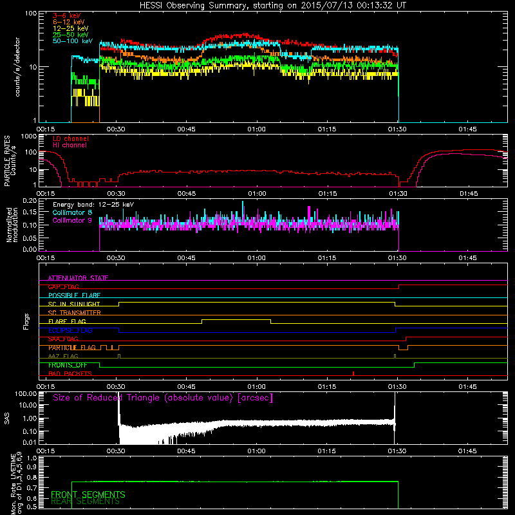
Task: Click the PARTICLE RATES axis title
Action: point(10,161)
